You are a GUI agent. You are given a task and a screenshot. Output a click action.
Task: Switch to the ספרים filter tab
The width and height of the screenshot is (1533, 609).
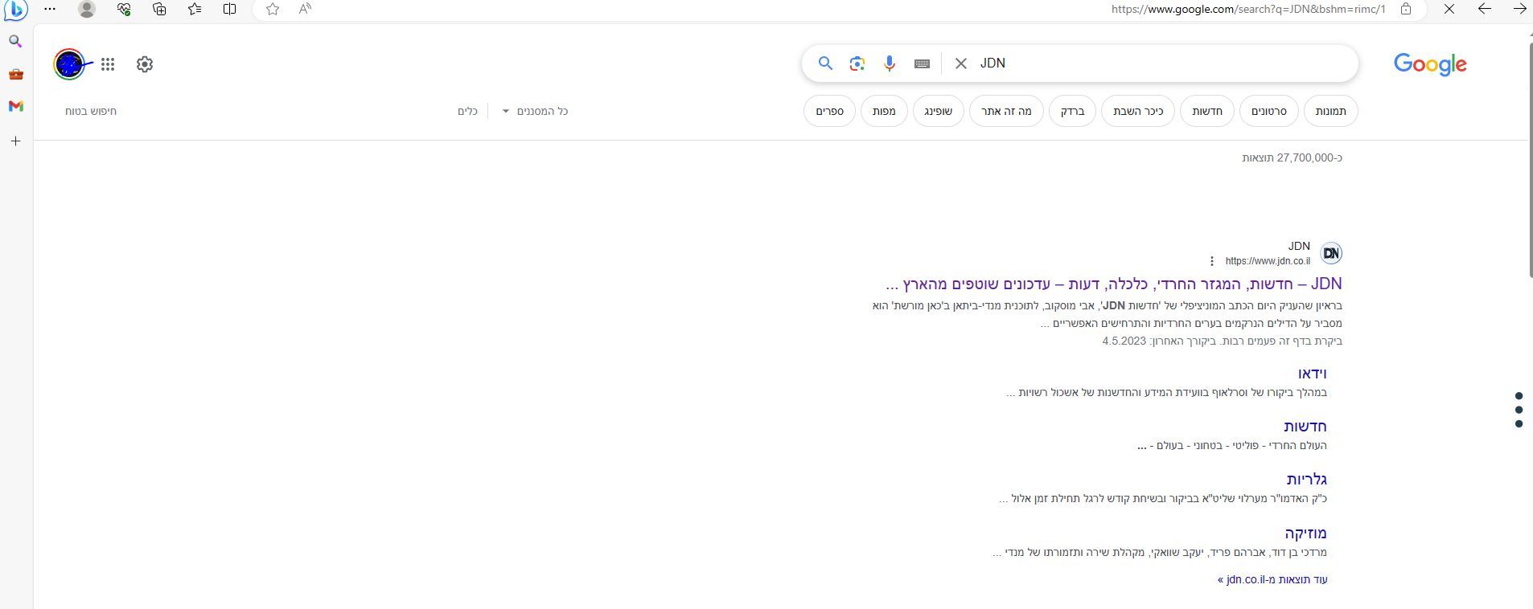coord(830,111)
